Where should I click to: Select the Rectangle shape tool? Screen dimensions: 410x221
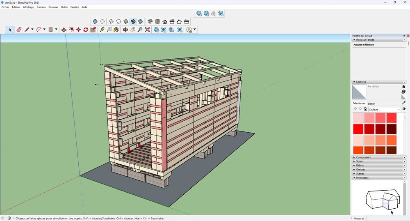coord(50,30)
